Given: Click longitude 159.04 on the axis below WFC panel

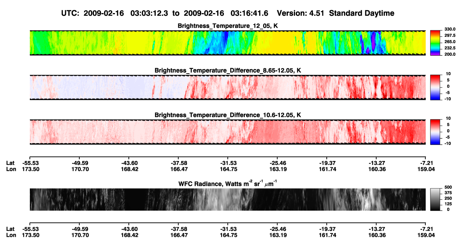Looking at the screenshot, I should pyautogui.click(x=426, y=235).
